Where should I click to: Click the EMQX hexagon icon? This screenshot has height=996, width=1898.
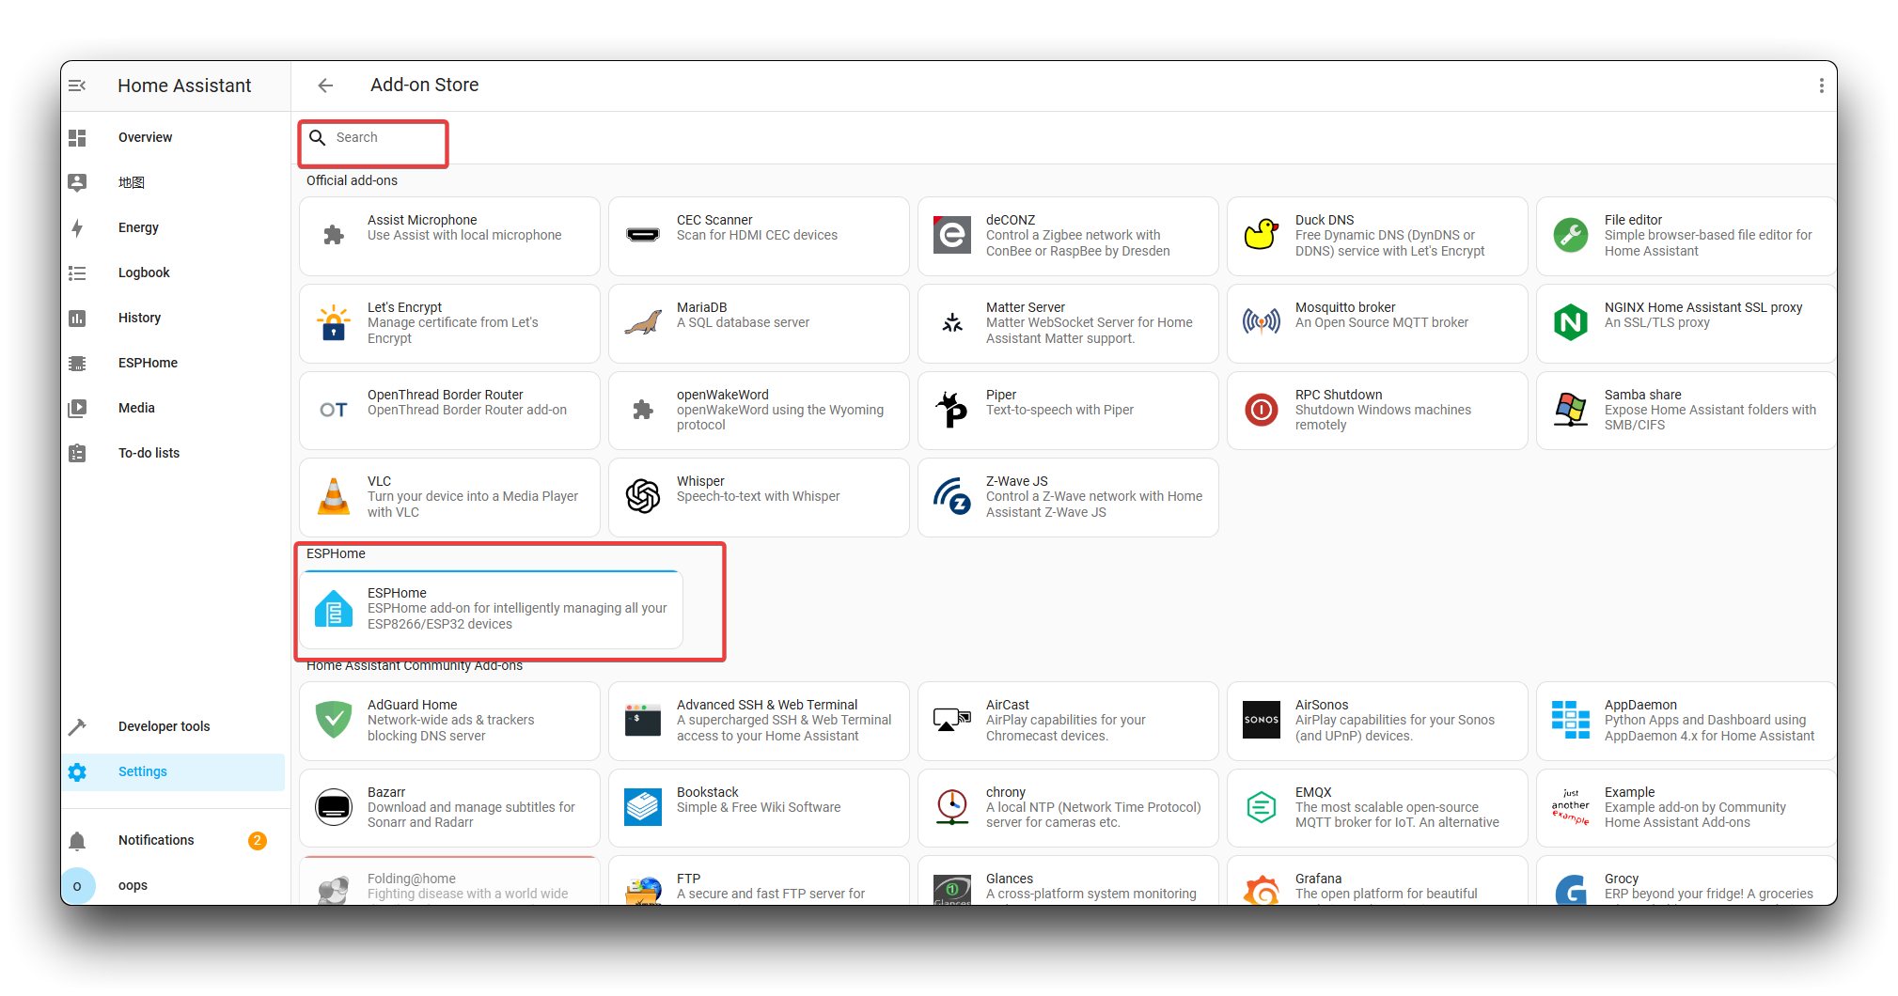tap(1262, 807)
